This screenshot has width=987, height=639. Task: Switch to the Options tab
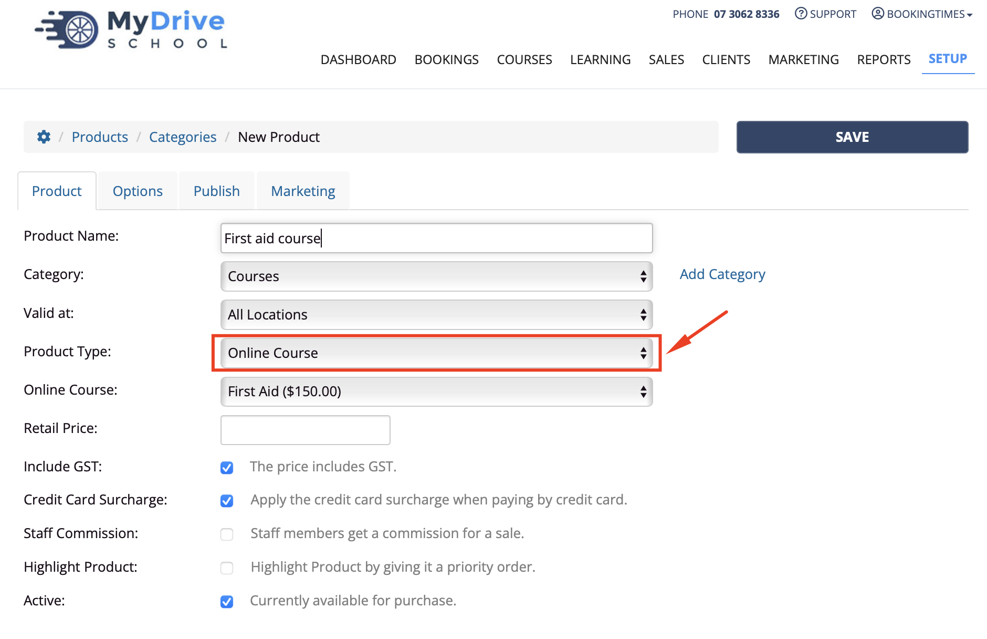138,191
